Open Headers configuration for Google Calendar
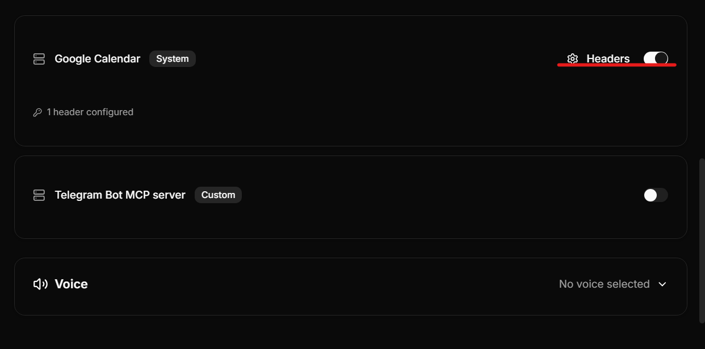Screen dimensions: 705x349 click(608, 58)
